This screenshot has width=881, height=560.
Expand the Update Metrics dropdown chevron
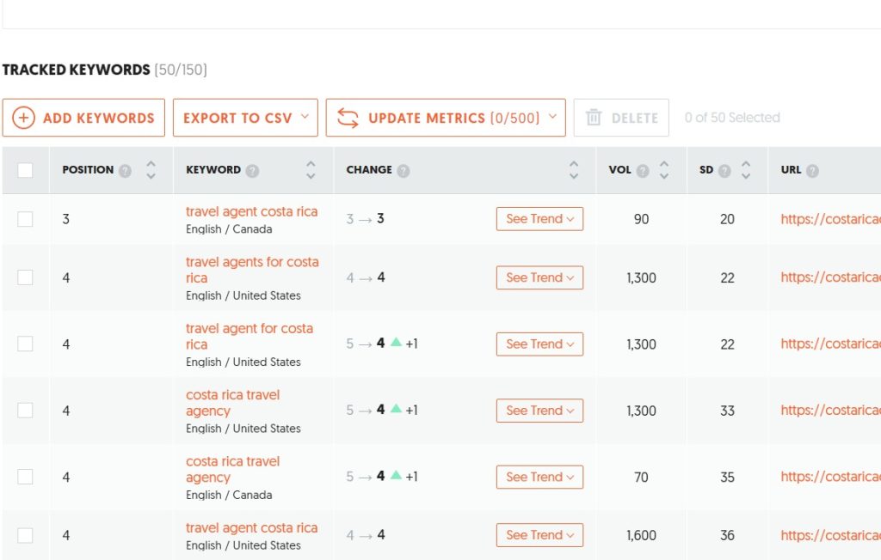tap(553, 117)
